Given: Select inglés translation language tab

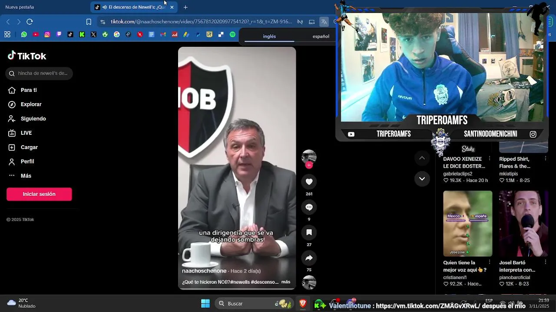Looking at the screenshot, I should pyautogui.click(x=269, y=36).
